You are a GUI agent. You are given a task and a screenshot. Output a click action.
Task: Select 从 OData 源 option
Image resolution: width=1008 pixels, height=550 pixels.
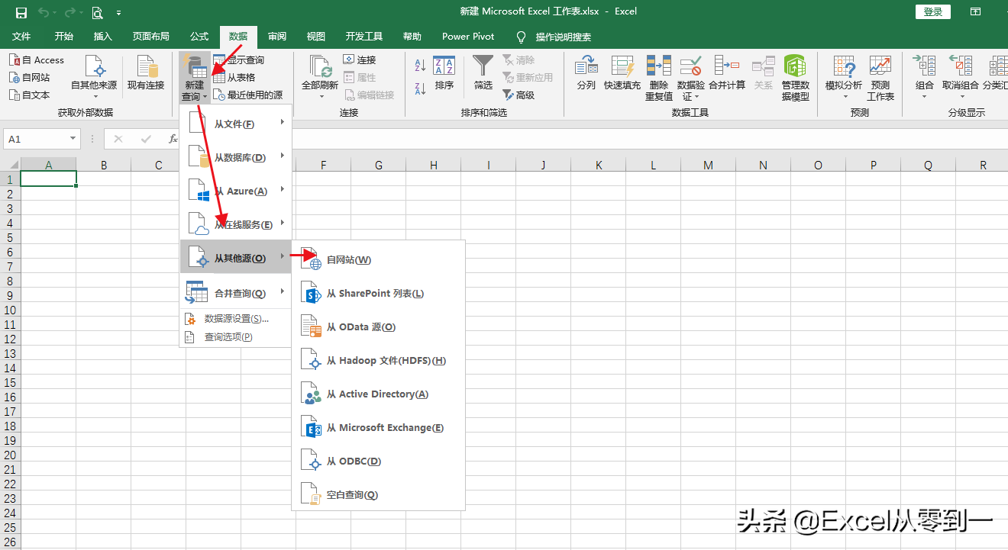(x=379, y=327)
